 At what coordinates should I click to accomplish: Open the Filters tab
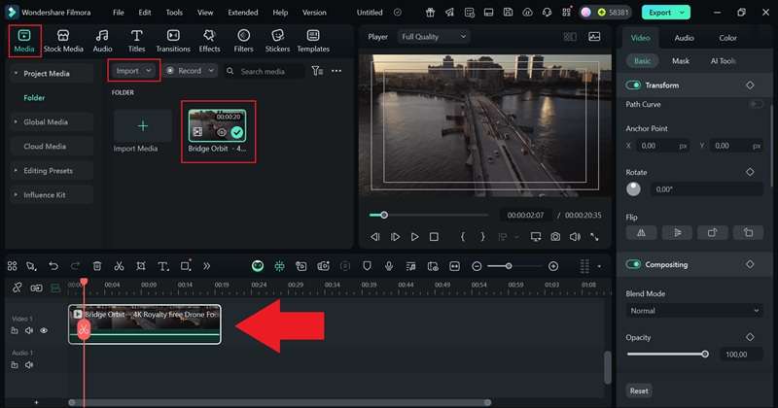coord(244,41)
